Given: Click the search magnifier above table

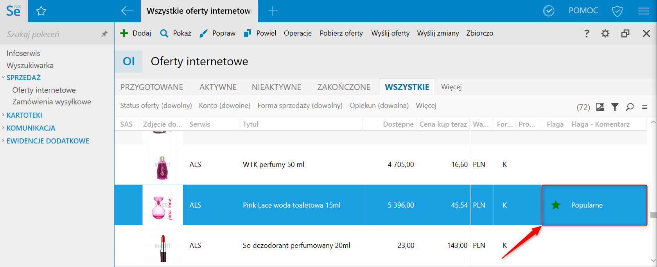Looking at the screenshot, I should [630, 107].
